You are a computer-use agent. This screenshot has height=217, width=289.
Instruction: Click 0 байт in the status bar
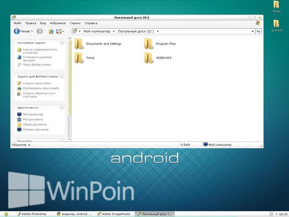tap(186, 145)
